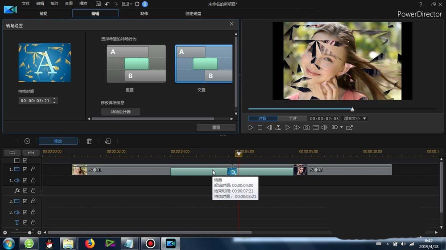The height and width of the screenshot is (250, 446).
Task: Click the redo arrow icon
Action: pos(116,4)
